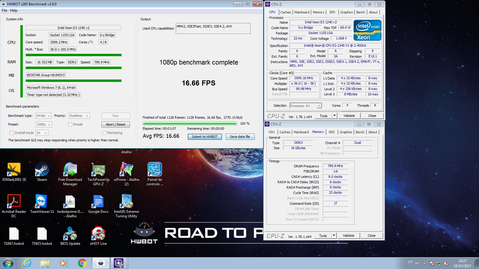Open Google Docs desktop icon

[x=98, y=204]
